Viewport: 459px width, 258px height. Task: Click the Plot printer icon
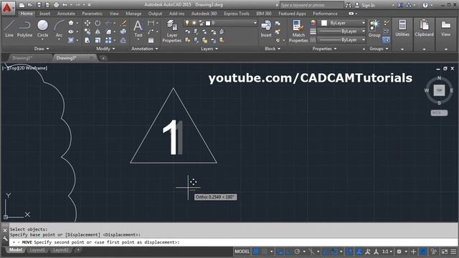point(56,5)
